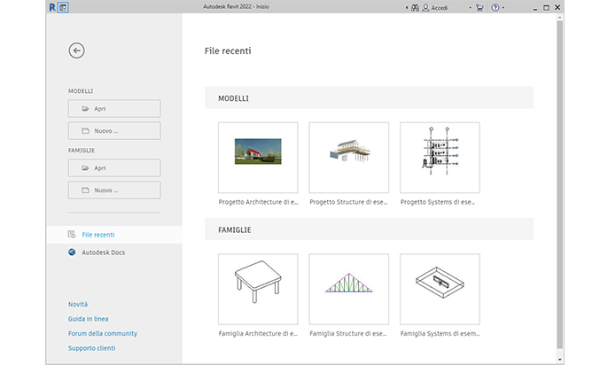
Task: Go back using the circled arrow button
Action: tap(76, 50)
